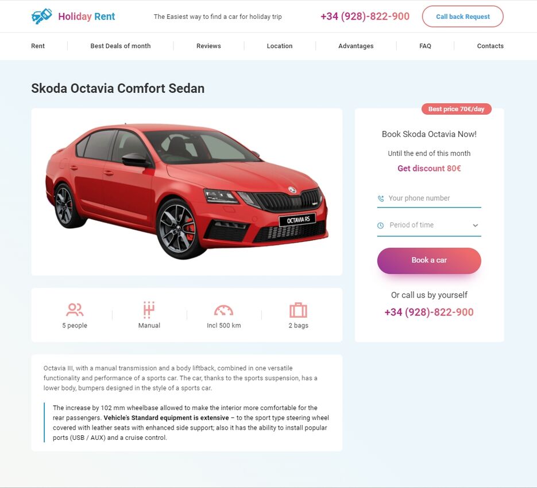The image size is (537, 488).
Task: Focus the Your phone number input field
Action: 429,198
